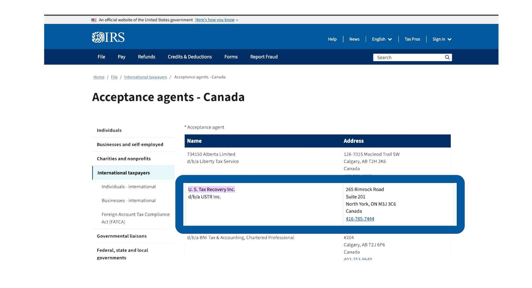Click International taxpayers breadcrumb link
This screenshot has height=288, width=532.
(x=146, y=77)
